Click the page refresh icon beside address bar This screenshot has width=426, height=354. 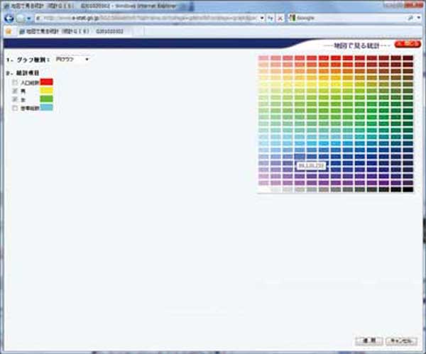click(x=271, y=16)
